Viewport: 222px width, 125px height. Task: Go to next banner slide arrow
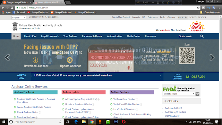[x=212, y=58]
